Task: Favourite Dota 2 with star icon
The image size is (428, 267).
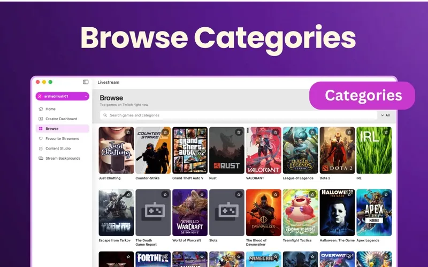Action: coord(349,132)
